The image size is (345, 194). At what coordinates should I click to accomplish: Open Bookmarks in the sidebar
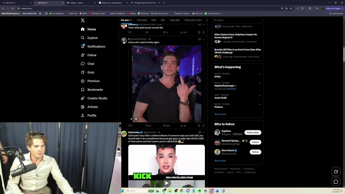(92, 89)
